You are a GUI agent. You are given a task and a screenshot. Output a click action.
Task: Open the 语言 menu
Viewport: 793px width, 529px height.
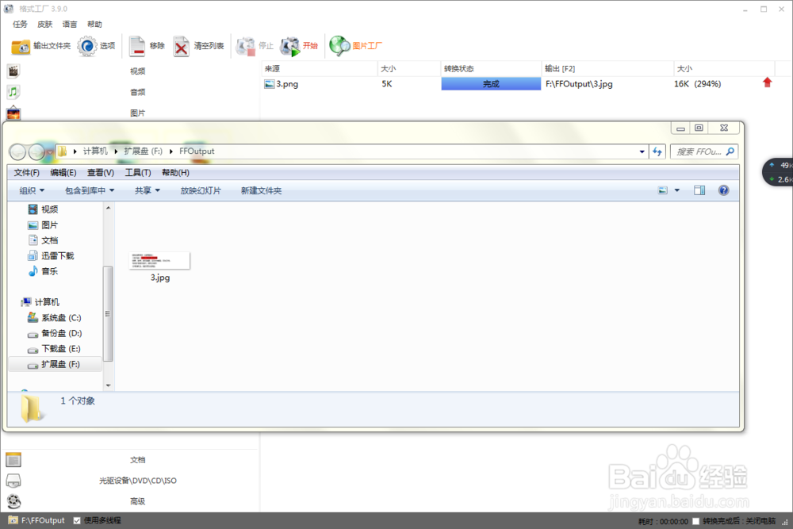(x=70, y=25)
